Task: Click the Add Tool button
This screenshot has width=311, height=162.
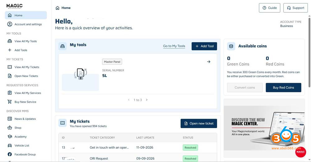Action: click(x=204, y=46)
